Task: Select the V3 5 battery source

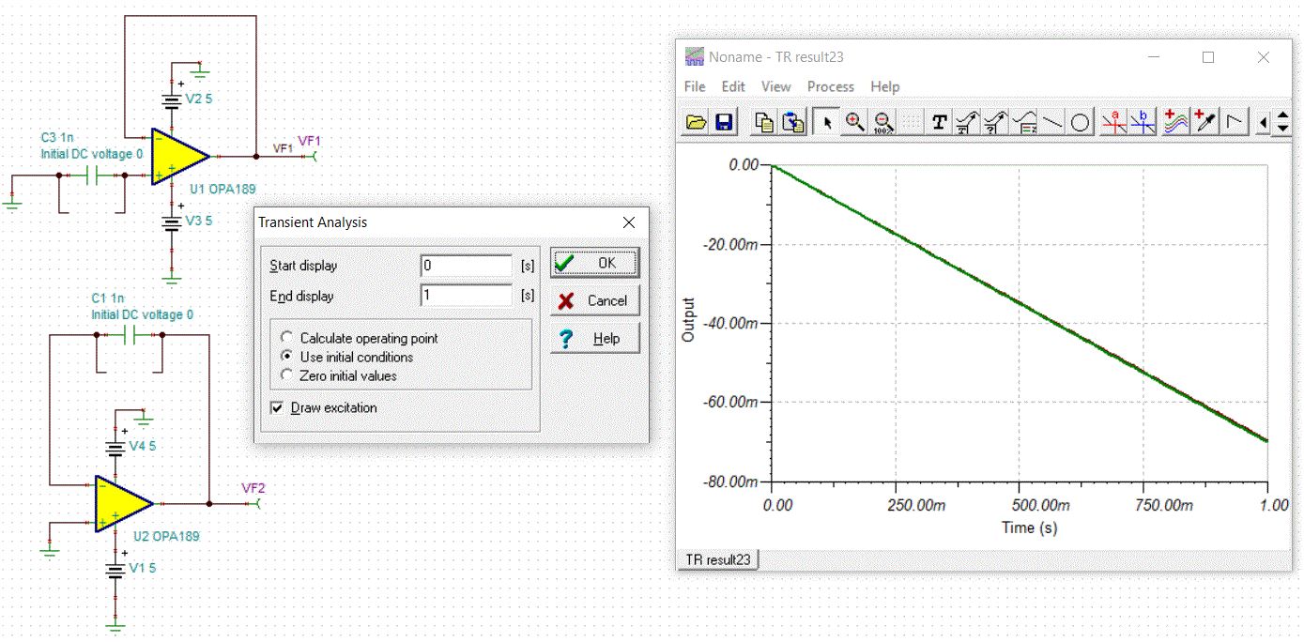Action: point(172,222)
